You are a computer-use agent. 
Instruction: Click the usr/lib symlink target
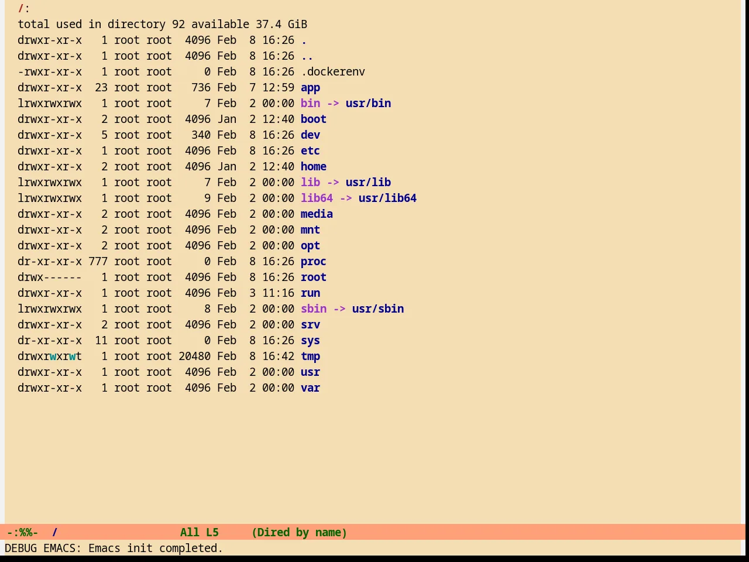click(368, 183)
